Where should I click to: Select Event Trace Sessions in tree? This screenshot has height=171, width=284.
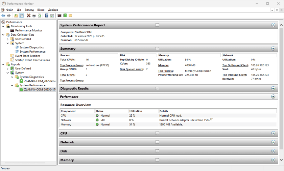27,56
